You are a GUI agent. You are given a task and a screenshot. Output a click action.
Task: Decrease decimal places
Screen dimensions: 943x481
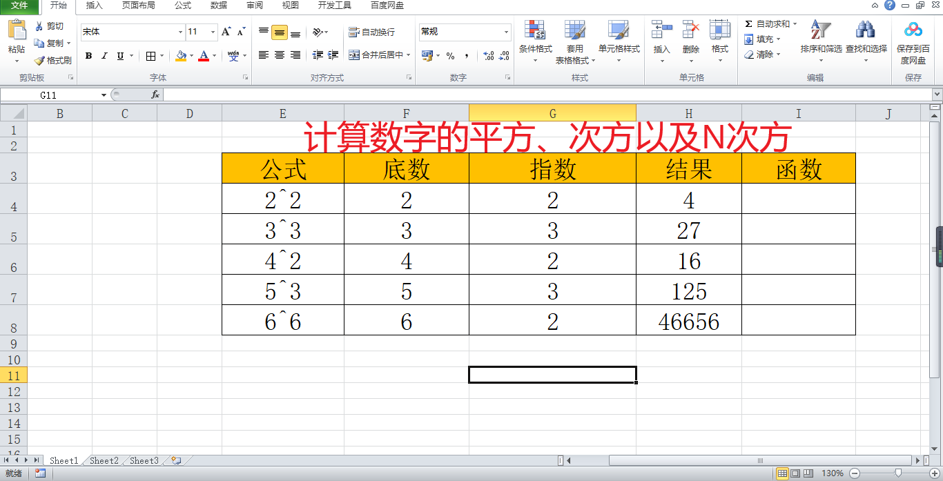(505, 56)
